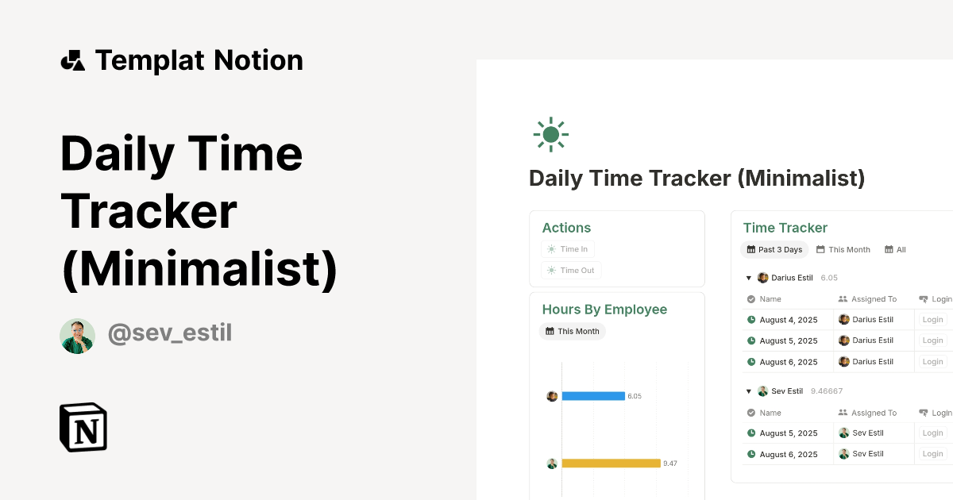This screenshot has width=953, height=500.
Task: Click the sun icon inside the Time In button
Action: (551, 248)
